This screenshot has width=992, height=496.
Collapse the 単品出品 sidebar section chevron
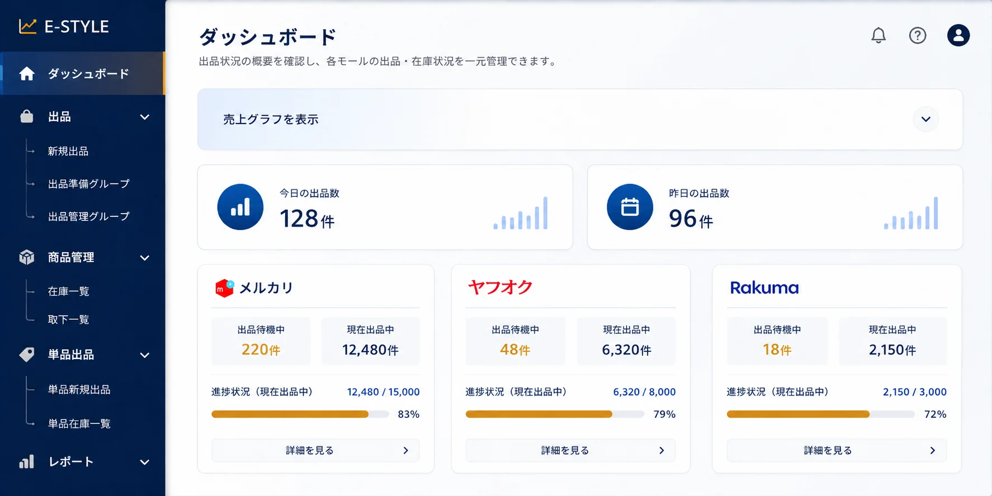[145, 355]
